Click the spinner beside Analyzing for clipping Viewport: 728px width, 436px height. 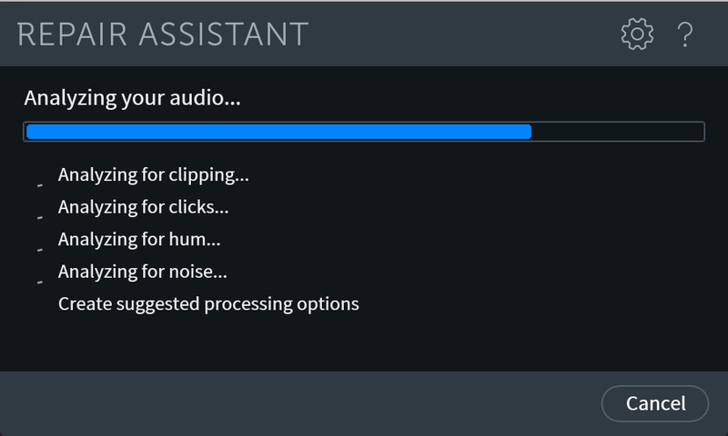pyautogui.click(x=39, y=183)
